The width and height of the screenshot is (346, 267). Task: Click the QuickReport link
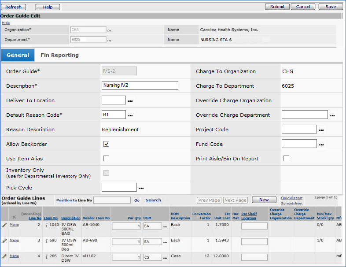[291, 198]
